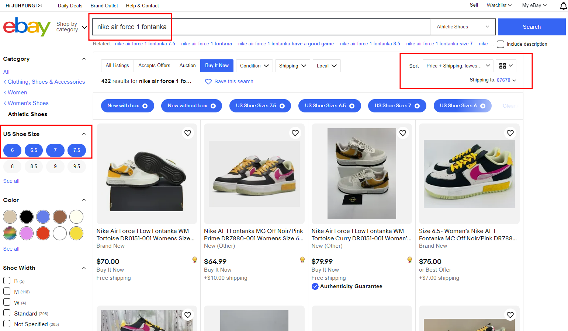
Task: Check the M shoe width box
Action: pos(7,292)
